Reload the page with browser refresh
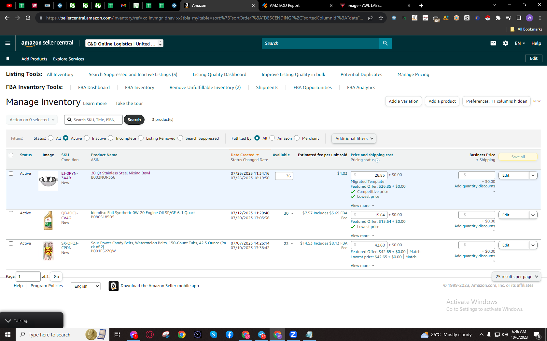 click(28, 18)
